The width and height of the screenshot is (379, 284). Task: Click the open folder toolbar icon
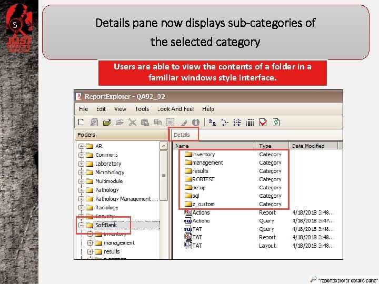119,123
